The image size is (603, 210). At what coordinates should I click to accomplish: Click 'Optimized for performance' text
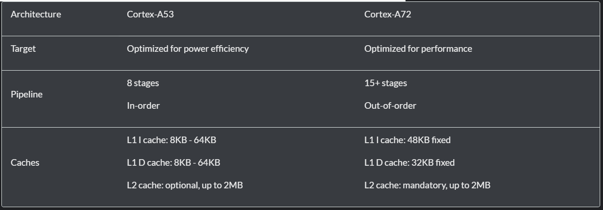pyautogui.click(x=418, y=48)
